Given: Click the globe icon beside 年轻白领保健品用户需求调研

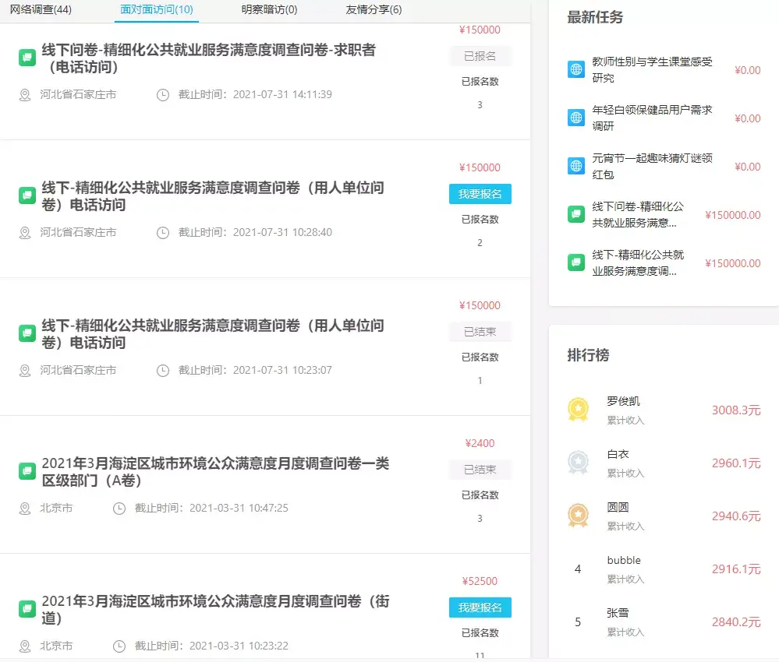Looking at the screenshot, I should (x=575, y=118).
